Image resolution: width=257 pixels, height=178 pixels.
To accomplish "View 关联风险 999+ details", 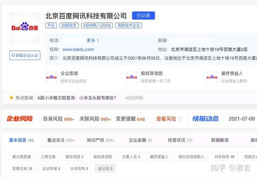I will pyautogui.click(x=95, y=119).
